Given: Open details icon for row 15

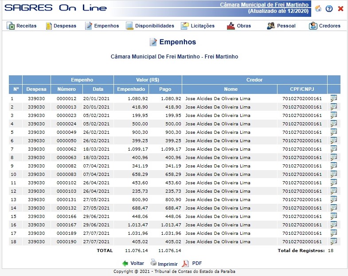Looking at the screenshot, I should pyautogui.click(x=334, y=216).
